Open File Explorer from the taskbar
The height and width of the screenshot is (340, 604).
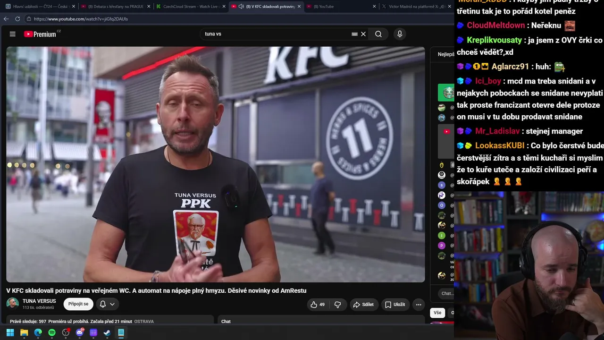tap(24, 332)
